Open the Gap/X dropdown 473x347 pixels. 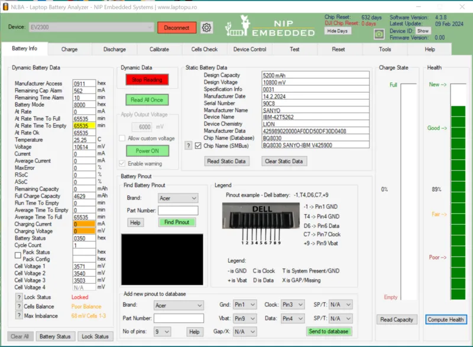pos(245,332)
